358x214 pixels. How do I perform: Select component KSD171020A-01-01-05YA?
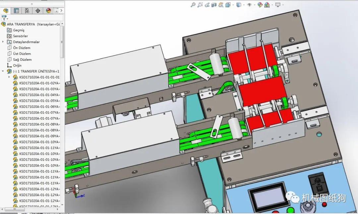36,101
